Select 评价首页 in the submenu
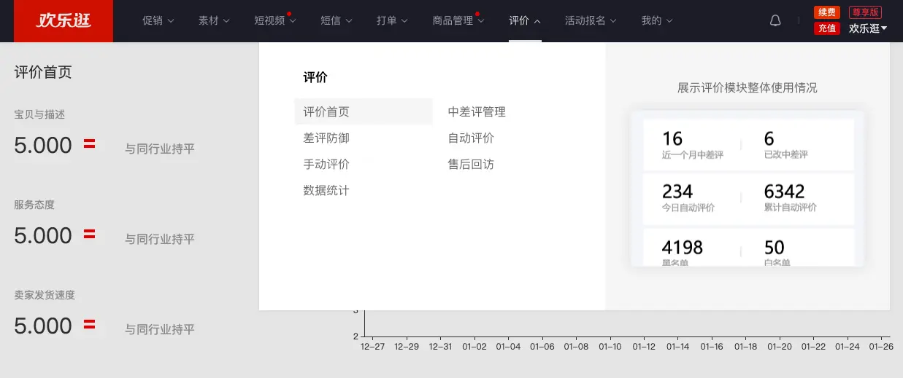Screen dimensions: 903x378 click(326, 112)
